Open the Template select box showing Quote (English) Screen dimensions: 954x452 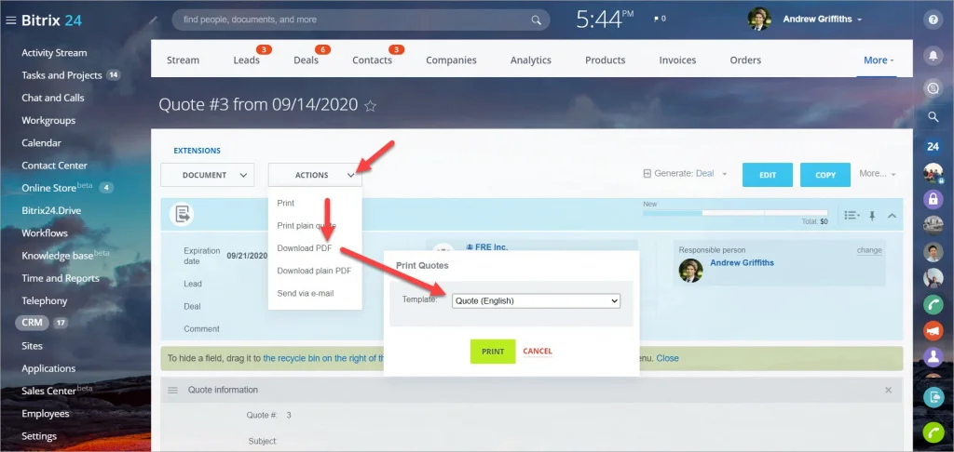[536, 300]
